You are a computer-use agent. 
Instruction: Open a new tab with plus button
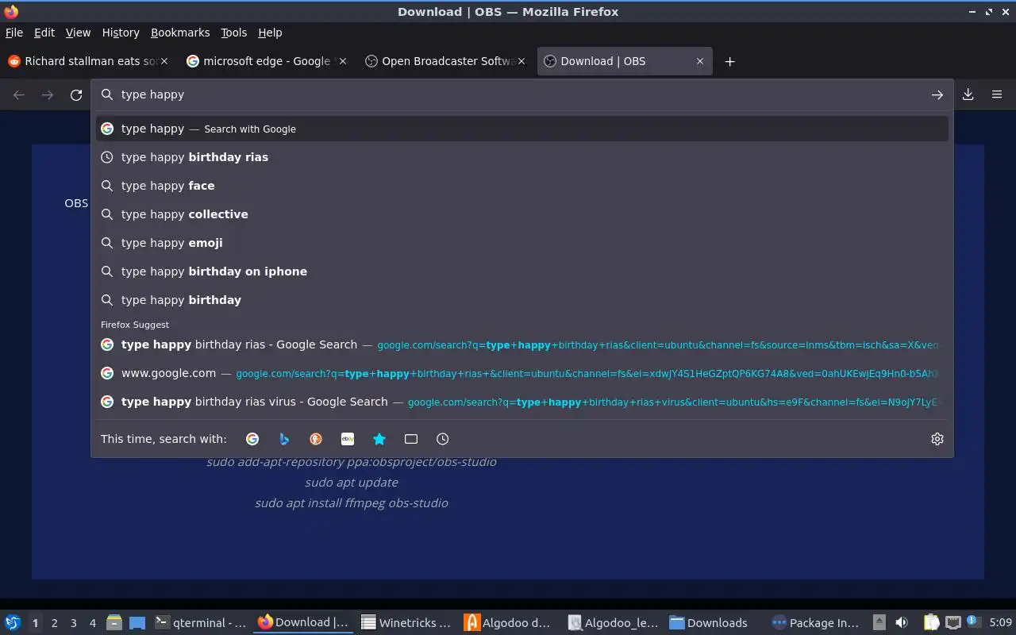729,61
